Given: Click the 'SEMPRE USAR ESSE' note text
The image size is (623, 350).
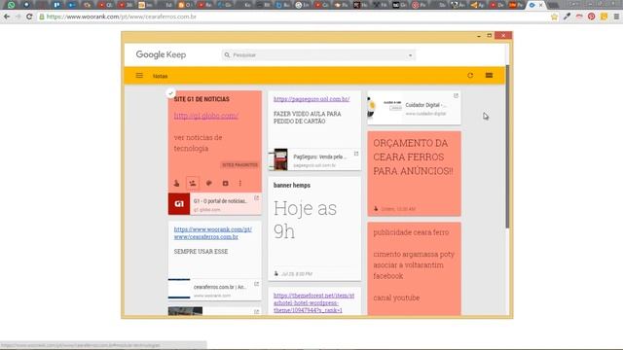Looking at the screenshot, I should 201,252.
